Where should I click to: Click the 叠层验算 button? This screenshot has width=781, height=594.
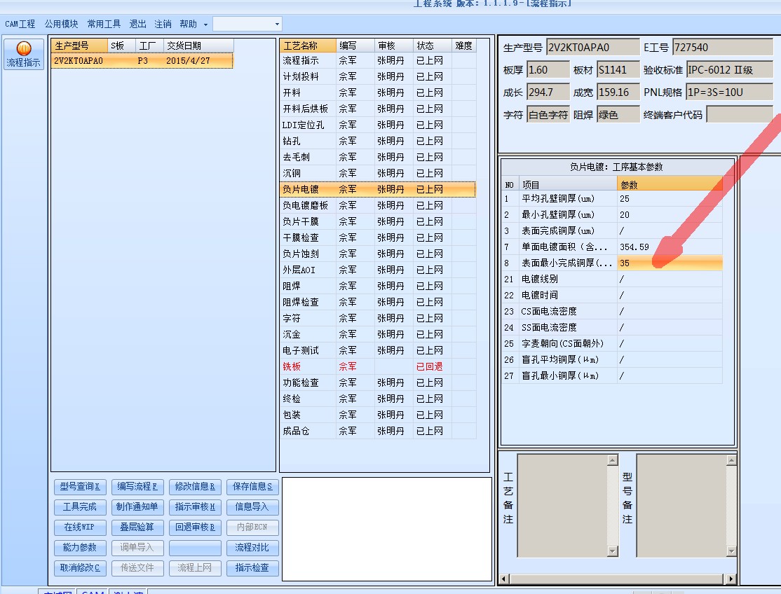coord(137,527)
